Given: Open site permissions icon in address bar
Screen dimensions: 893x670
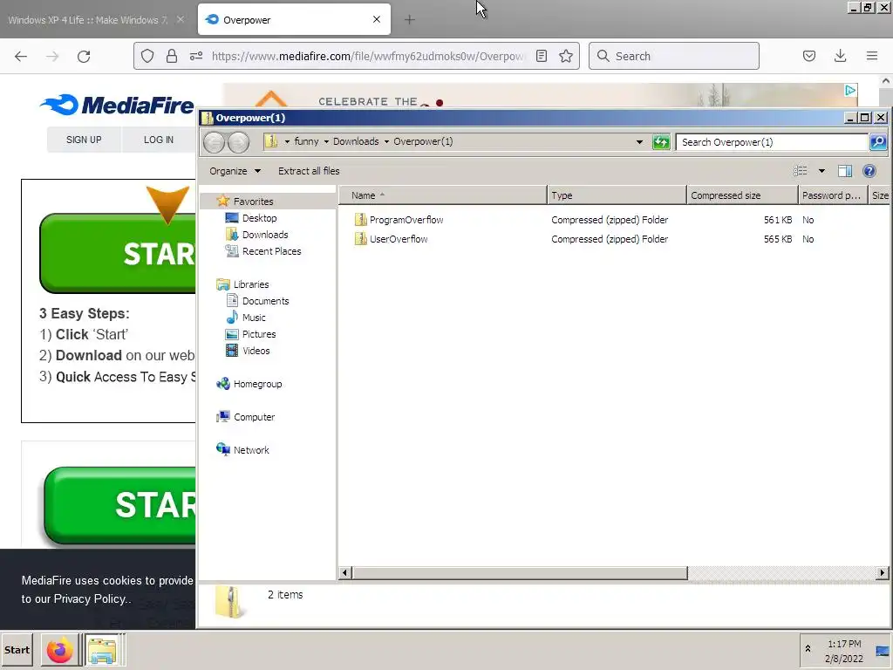Looking at the screenshot, I should [x=196, y=56].
